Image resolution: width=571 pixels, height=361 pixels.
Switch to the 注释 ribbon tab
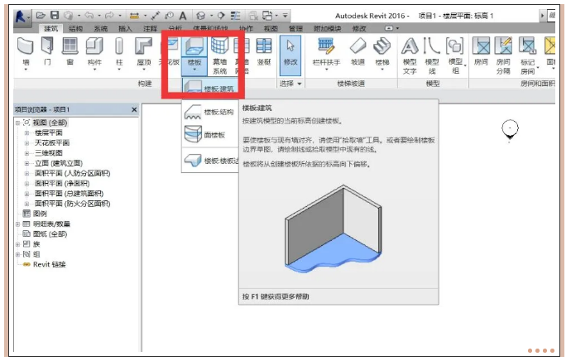(150, 28)
